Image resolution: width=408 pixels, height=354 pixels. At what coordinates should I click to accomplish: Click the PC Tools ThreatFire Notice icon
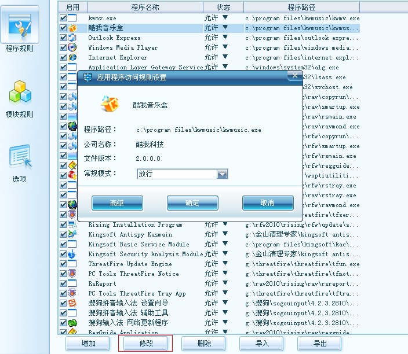tap(72, 274)
